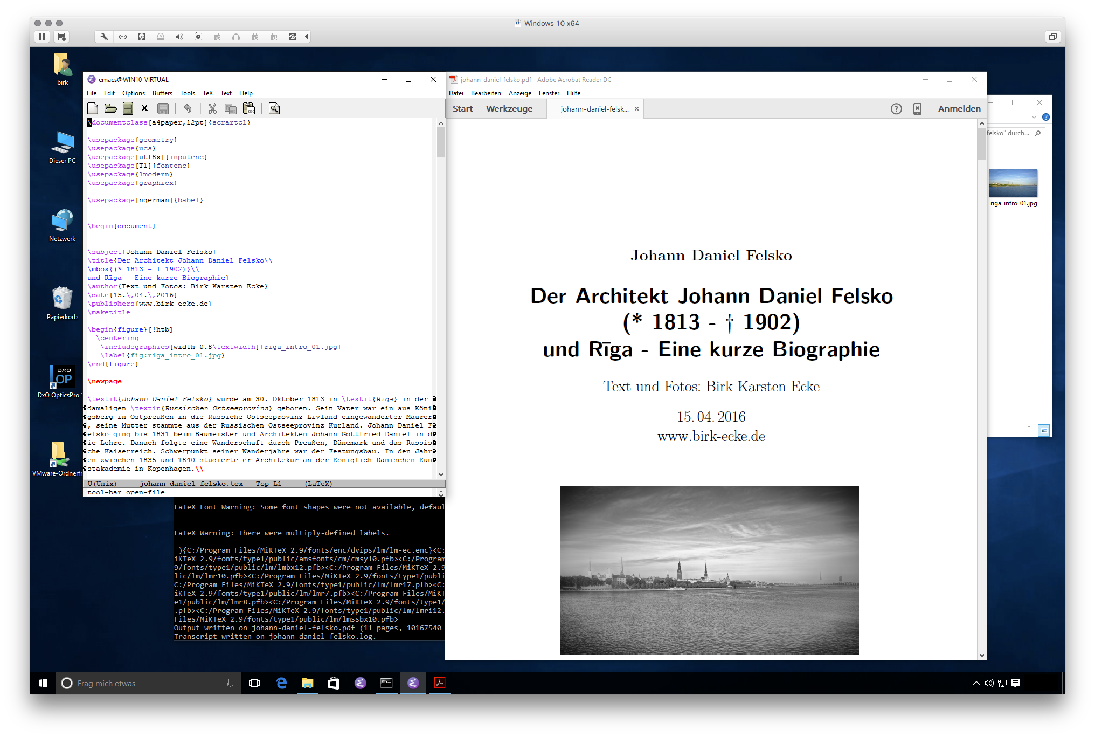Screen dimensions: 1095x737
Task: Select the Netzwerk desktop icon
Action: pos(63,225)
